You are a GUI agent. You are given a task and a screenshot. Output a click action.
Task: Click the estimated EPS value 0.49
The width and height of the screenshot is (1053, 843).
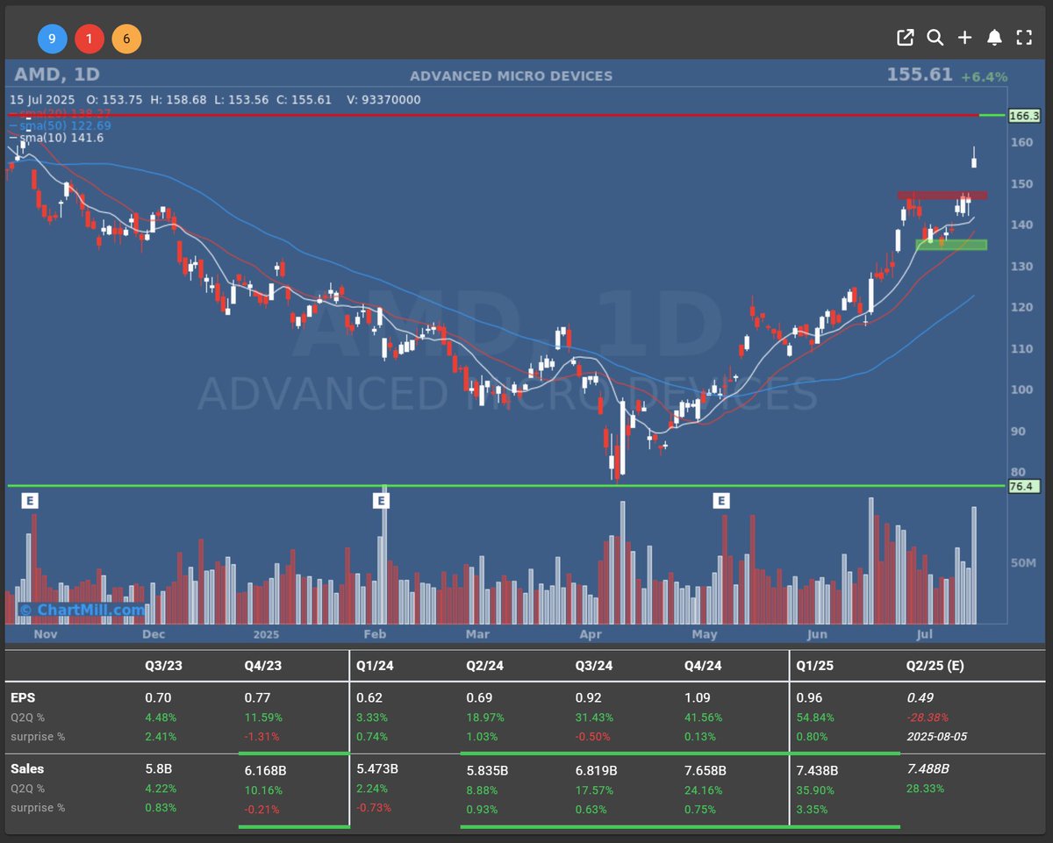919,700
